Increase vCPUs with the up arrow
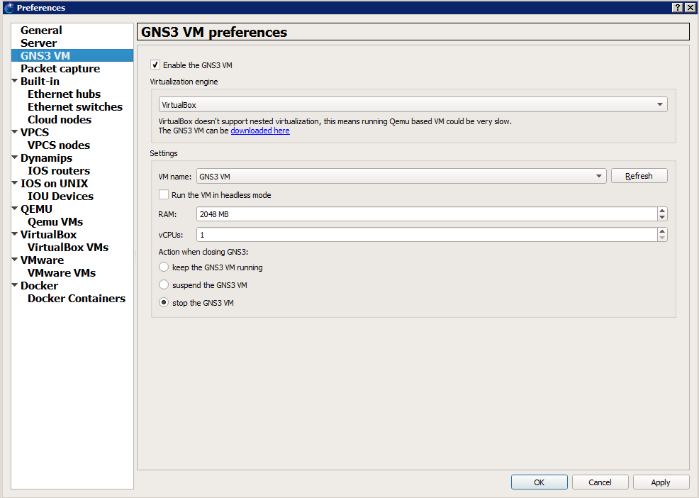The image size is (699, 498). tap(662, 231)
